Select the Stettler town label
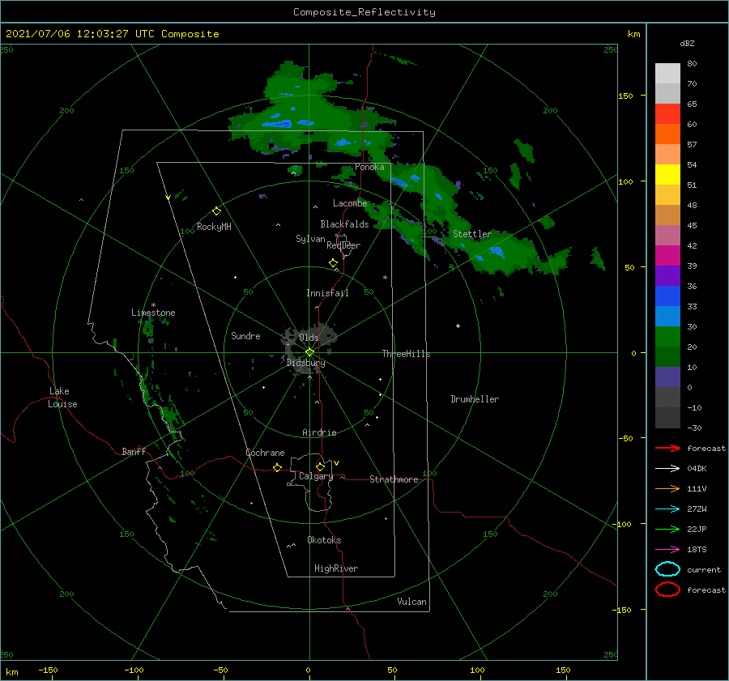 click(x=472, y=234)
